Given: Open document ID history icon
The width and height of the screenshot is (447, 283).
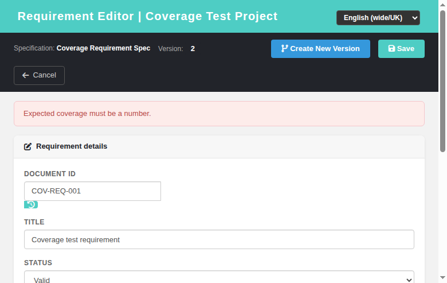Looking at the screenshot, I should pyautogui.click(x=31, y=204).
